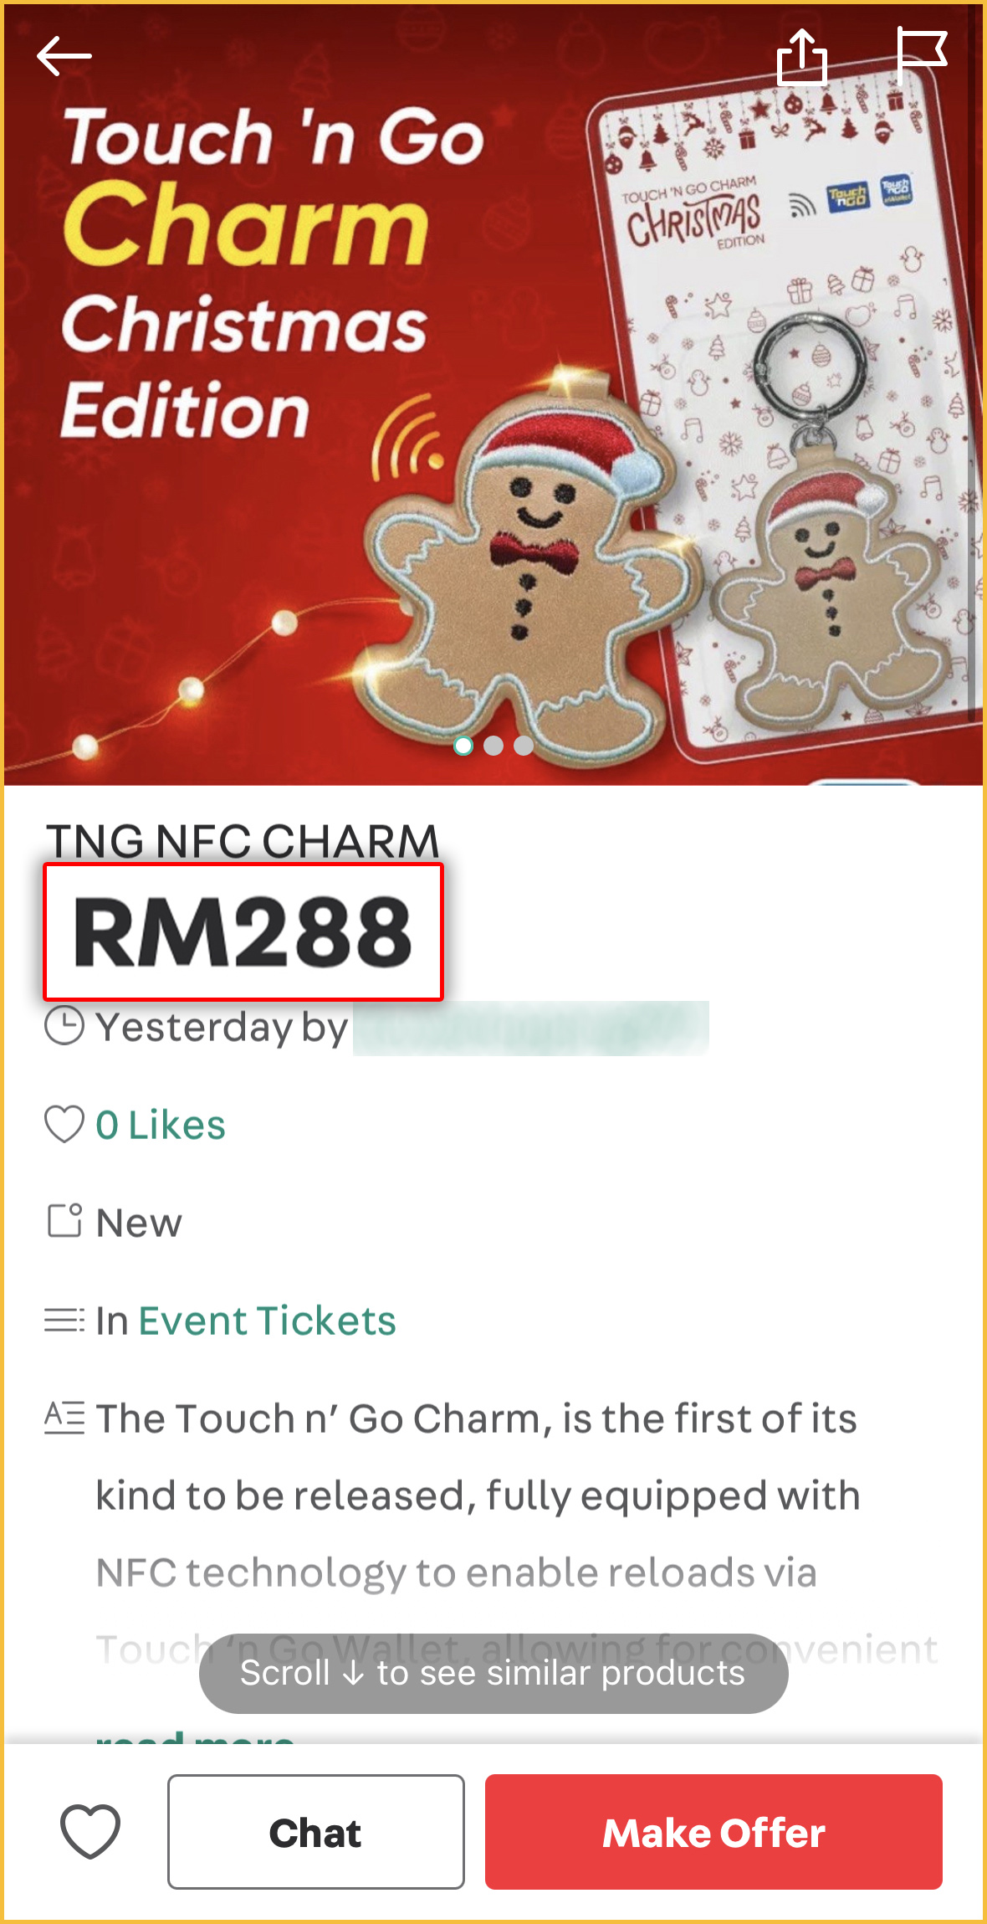This screenshot has width=987, height=1924.
Task: Click the Make Offer button
Action: (713, 1832)
